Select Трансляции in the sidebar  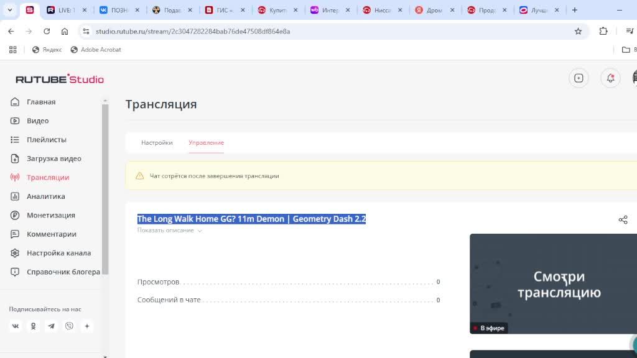pyautogui.click(x=48, y=177)
